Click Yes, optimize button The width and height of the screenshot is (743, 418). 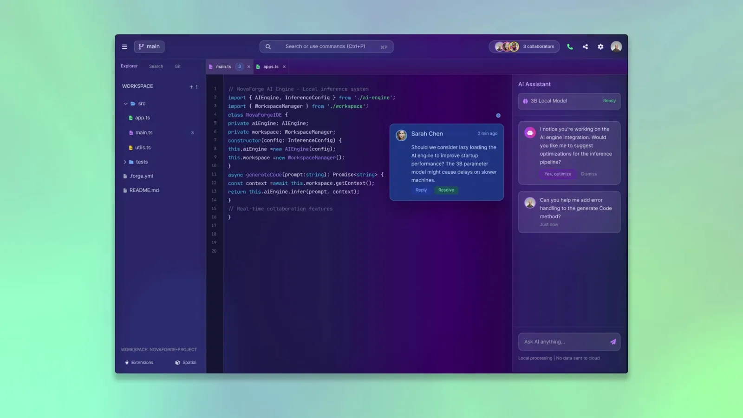point(558,174)
